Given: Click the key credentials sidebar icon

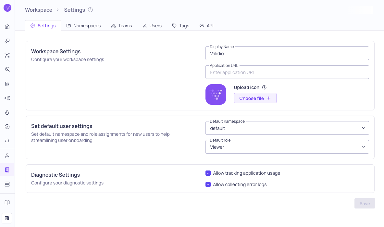Looking at the screenshot, I should [7, 41].
